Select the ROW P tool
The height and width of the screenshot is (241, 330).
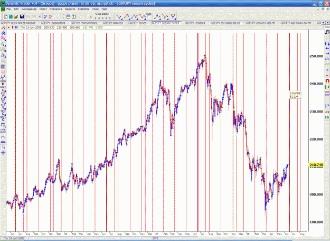pyautogui.click(x=3, y=83)
